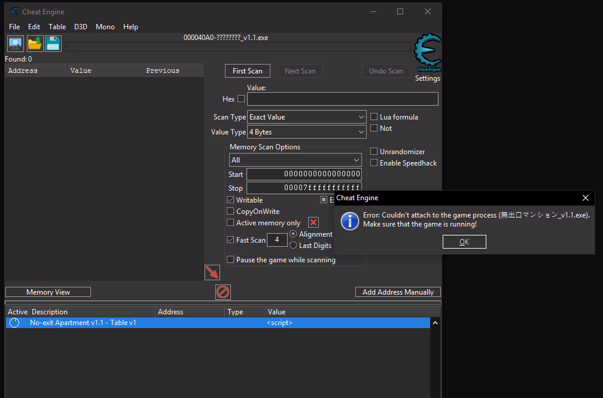The height and width of the screenshot is (398, 603).
Task: Click the Memory View button
Action: coord(48,292)
